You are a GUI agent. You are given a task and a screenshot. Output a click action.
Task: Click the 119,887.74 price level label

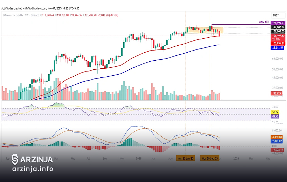tap(278, 27)
